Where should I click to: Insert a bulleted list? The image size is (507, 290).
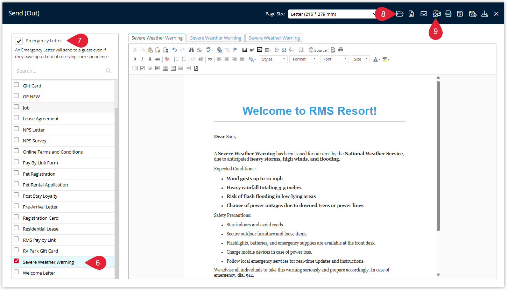point(184,59)
